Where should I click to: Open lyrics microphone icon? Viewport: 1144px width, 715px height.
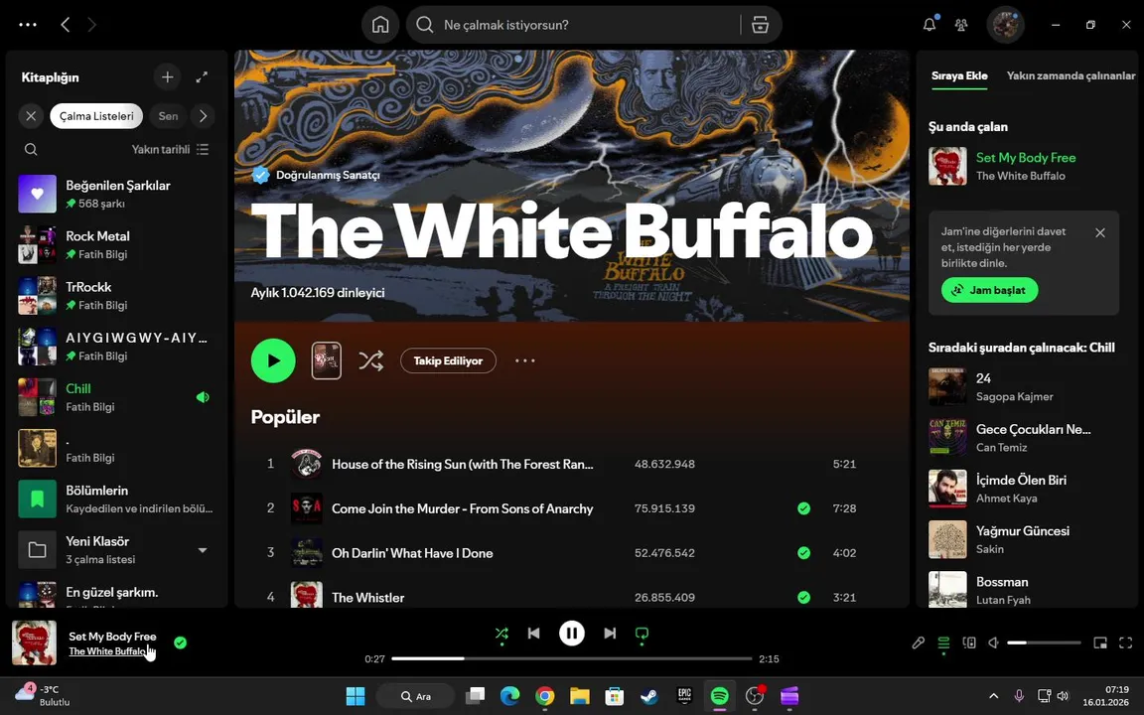918,643
